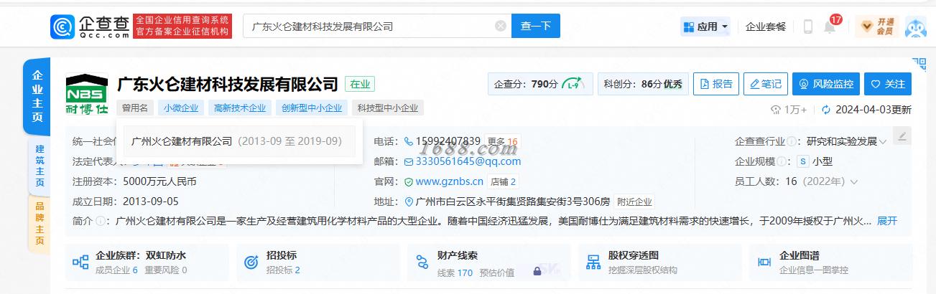Open the 应用 dropdown menu
Image resolution: width=936 pixels, height=294 pixels.
coord(705,27)
